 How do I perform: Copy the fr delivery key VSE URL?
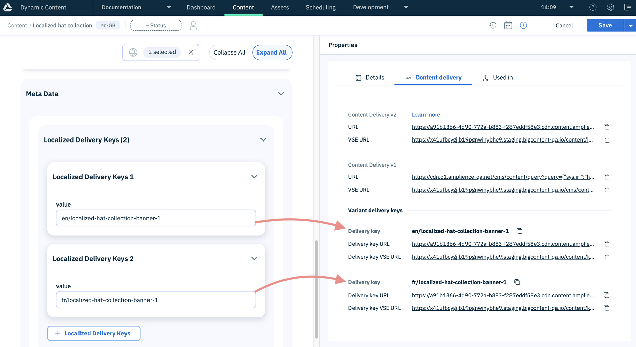coord(606,308)
